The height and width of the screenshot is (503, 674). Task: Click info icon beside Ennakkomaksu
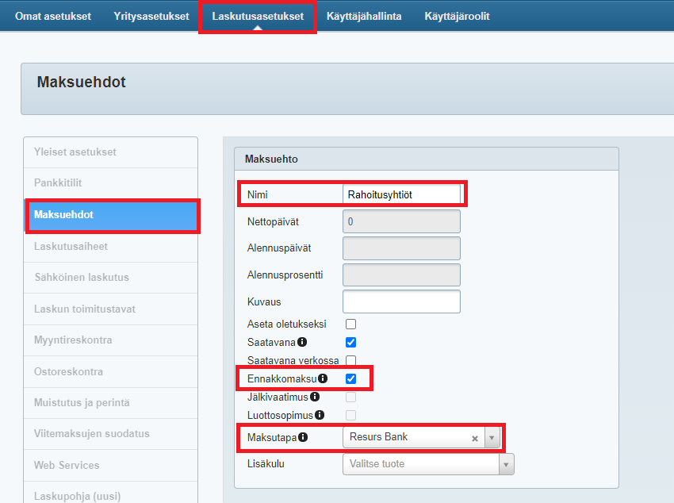pos(323,379)
